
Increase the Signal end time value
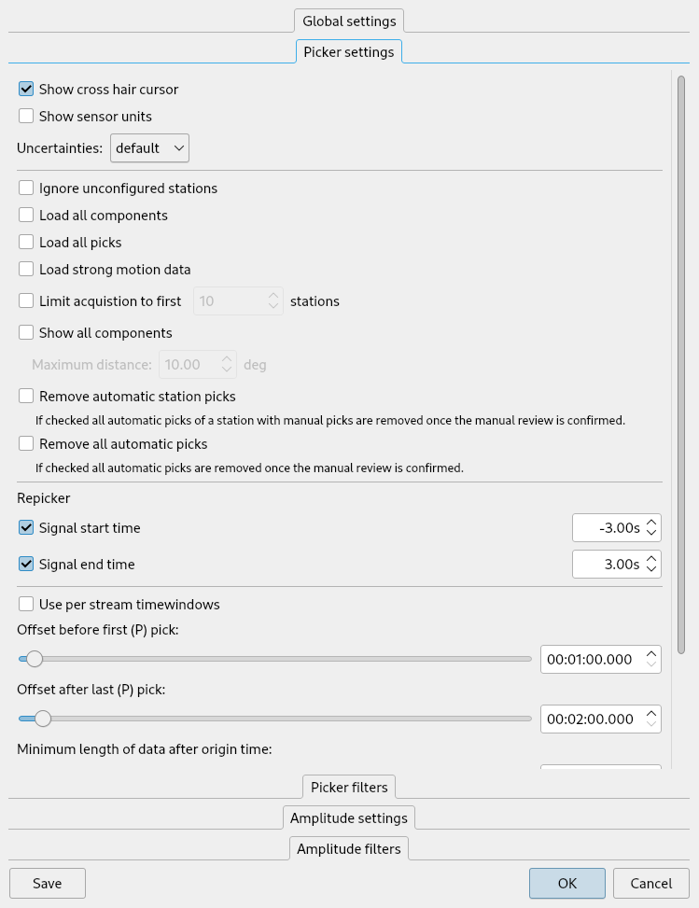point(651,558)
